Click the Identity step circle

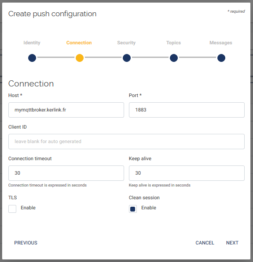tap(32, 58)
